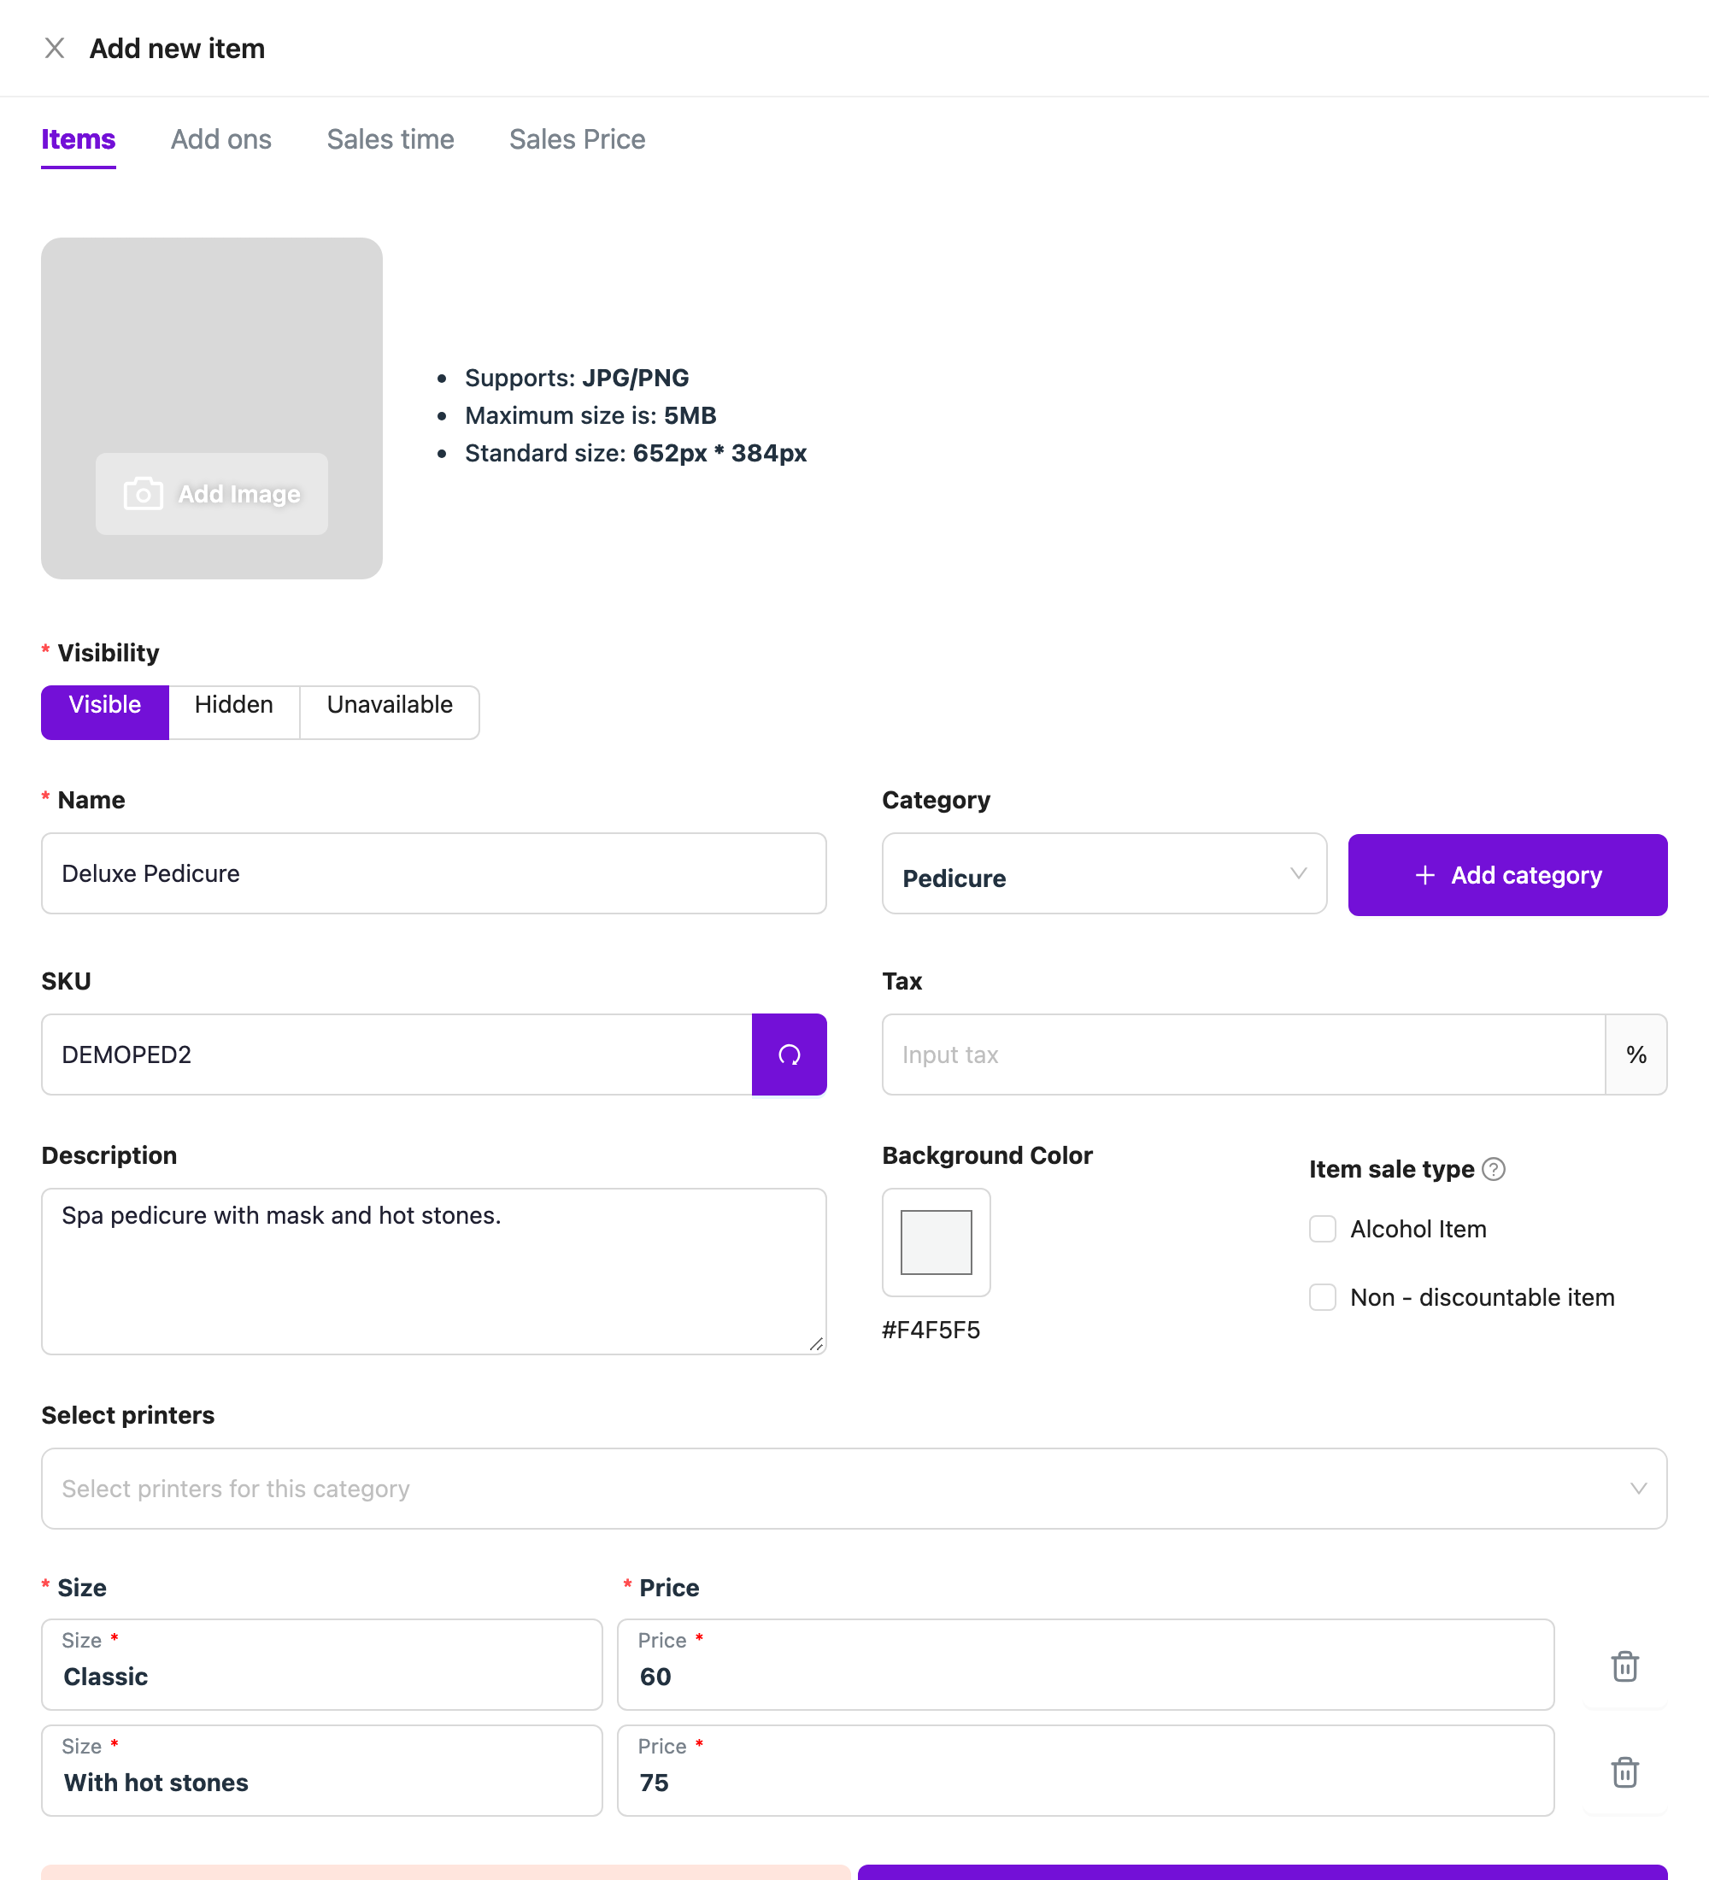
Task: Set visibility to Hidden
Action: [x=234, y=713]
